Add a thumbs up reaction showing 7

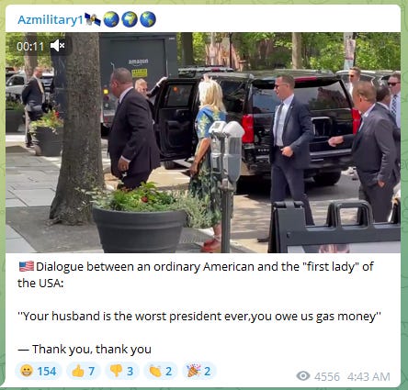coord(83,371)
